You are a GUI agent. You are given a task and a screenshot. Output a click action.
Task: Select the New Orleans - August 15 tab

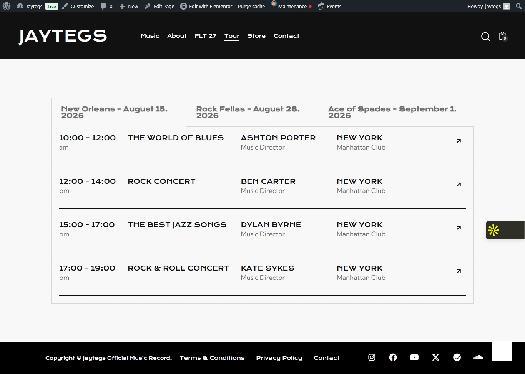(118, 112)
